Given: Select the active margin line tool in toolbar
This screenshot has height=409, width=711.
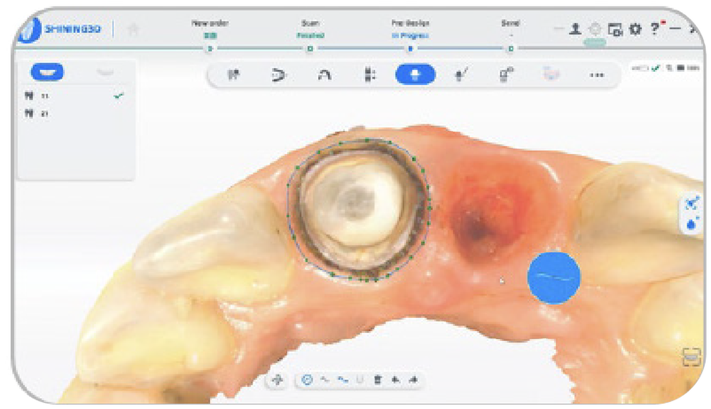Looking at the screenshot, I should coord(415,75).
